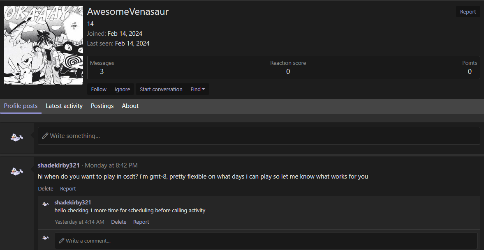This screenshot has height=250, width=484.
Task: Click the Yesterday at 4:14 AM timestamp
Action: click(x=80, y=222)
